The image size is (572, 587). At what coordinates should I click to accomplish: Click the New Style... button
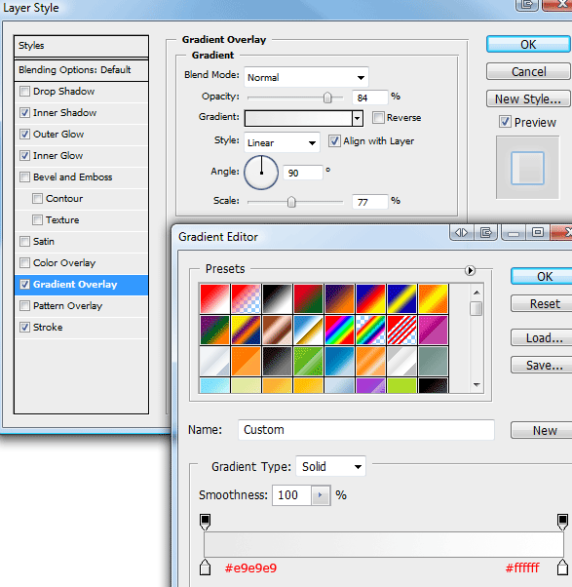click(528, 98)
